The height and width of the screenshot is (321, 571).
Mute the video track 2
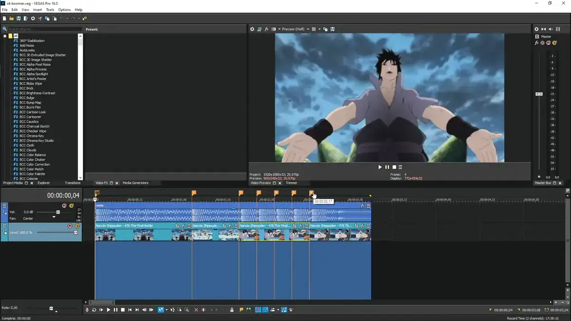[70, 226]
